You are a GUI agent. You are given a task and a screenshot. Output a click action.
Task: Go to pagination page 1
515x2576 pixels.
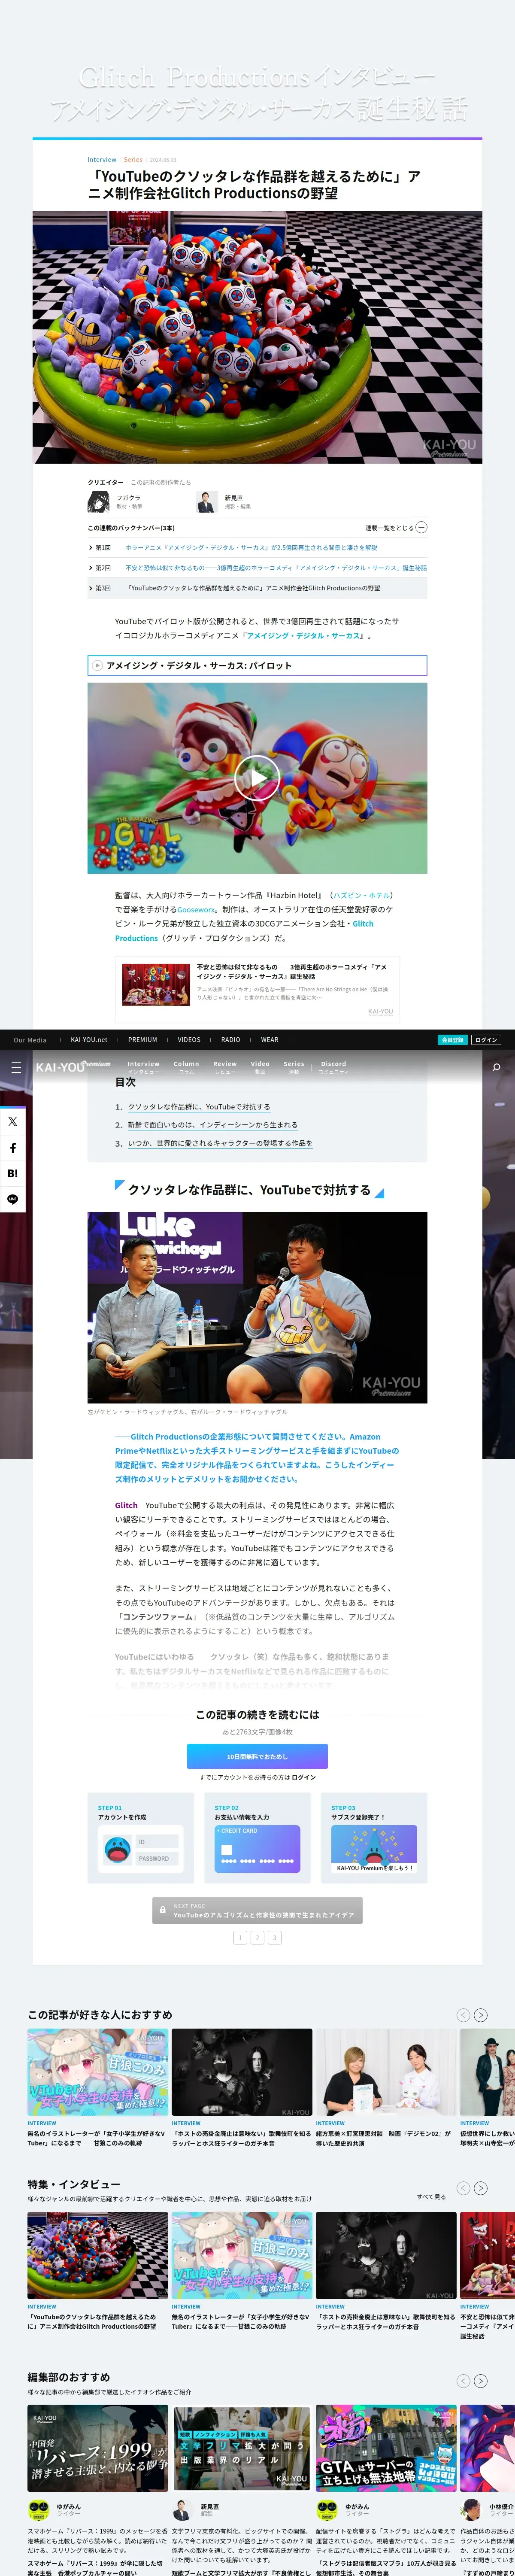[x=240, y=1937]
